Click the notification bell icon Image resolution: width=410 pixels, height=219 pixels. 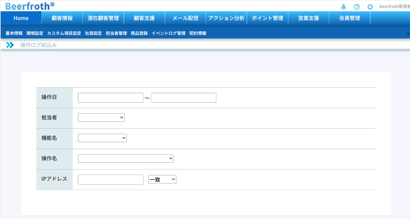(344, 7)
